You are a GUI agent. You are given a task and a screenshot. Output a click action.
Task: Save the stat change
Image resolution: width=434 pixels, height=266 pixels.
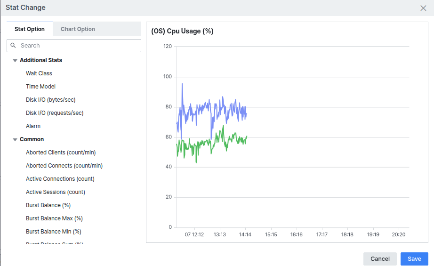click(x=414, y=259)
